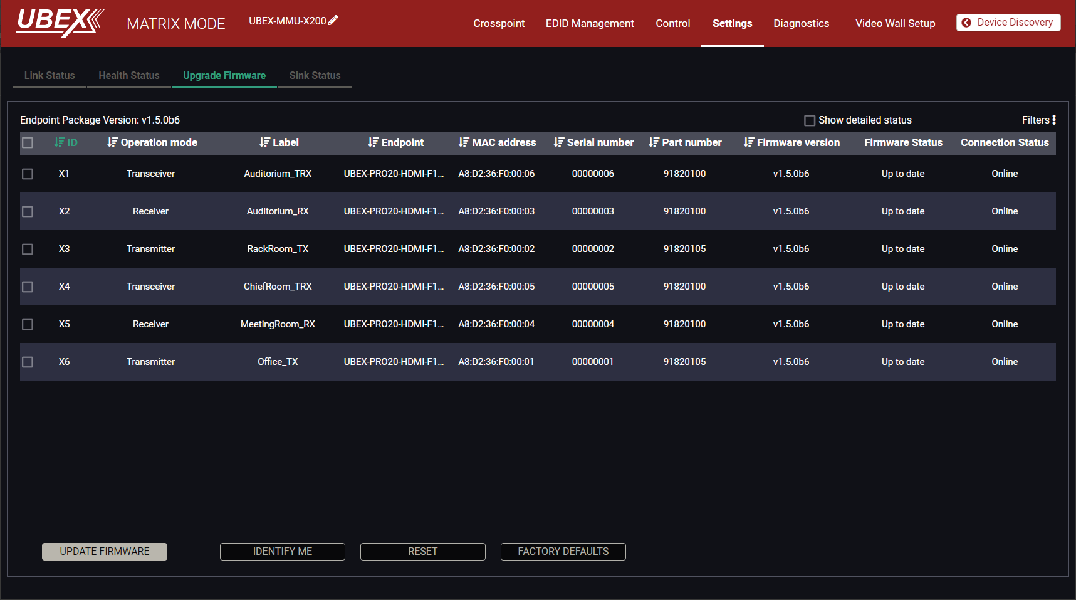Click serial number 00000004
The image size is (1076, 600).
coord(593,324)
